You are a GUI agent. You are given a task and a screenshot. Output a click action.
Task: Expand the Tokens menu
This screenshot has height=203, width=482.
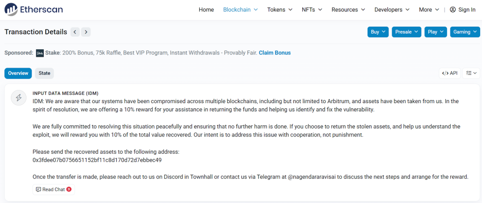pyautogui.click(x=280, y=9)
